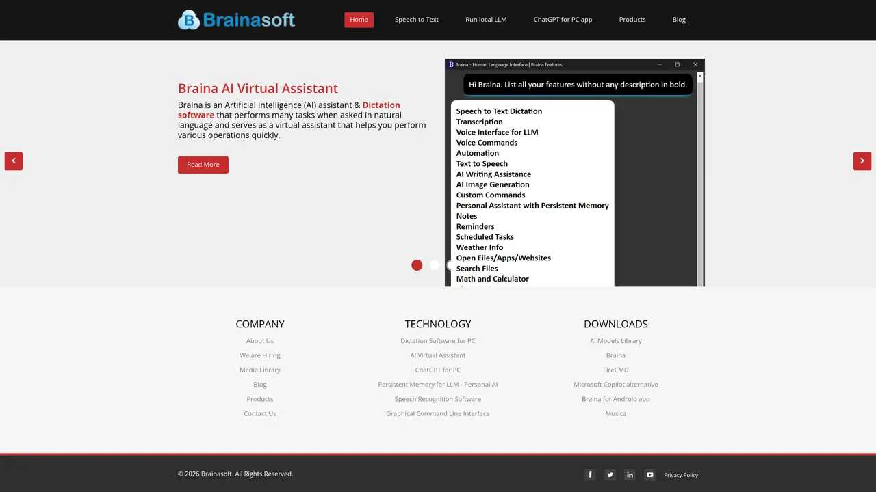Open the Home menu item

tap(359, 20)
